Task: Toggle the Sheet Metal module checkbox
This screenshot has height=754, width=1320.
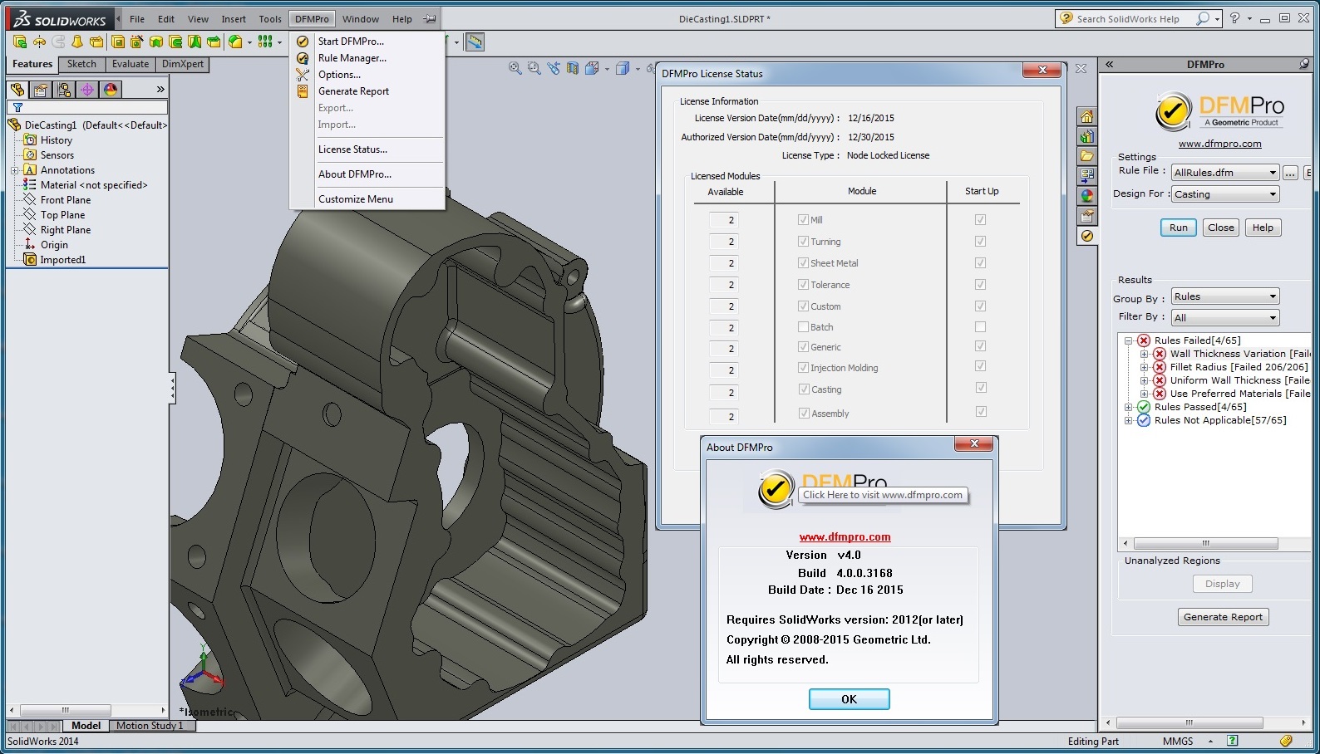Action: click(803, 262)
